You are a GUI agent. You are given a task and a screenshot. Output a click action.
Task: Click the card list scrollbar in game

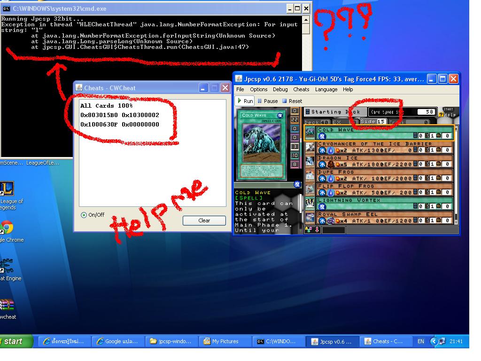456,175
